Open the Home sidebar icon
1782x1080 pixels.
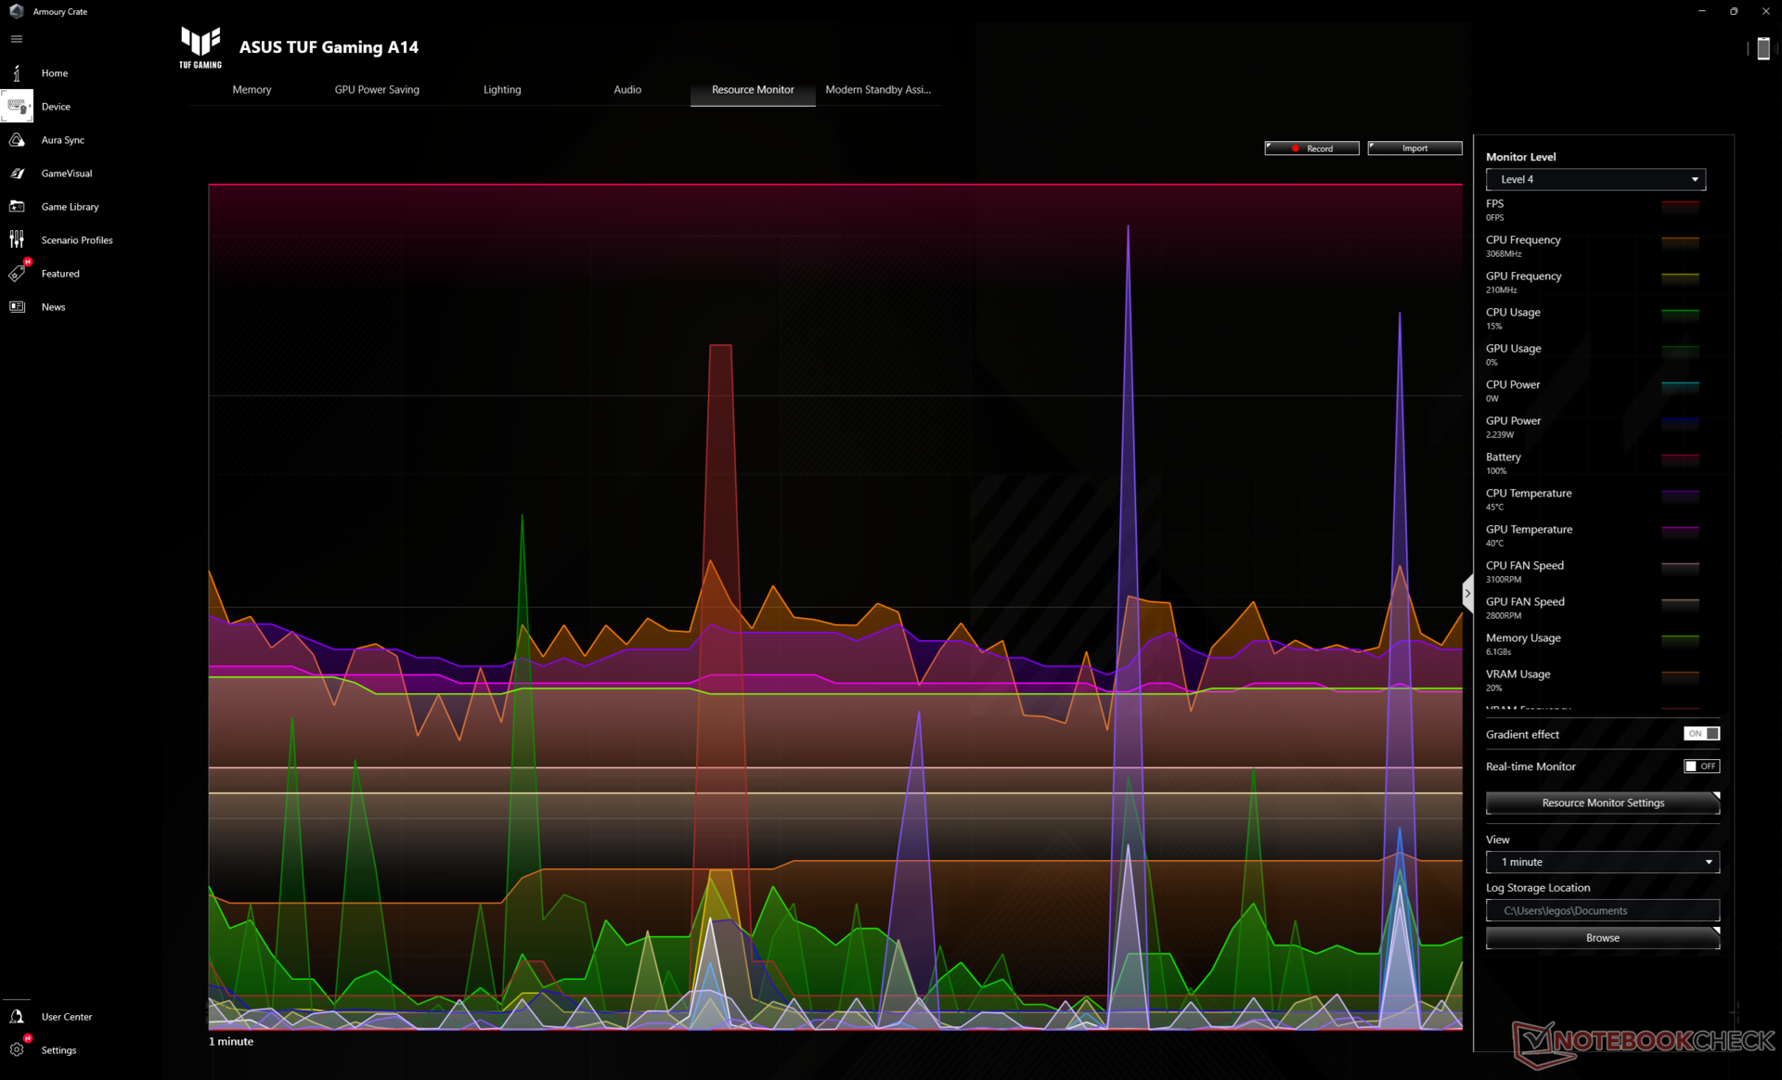17,73
